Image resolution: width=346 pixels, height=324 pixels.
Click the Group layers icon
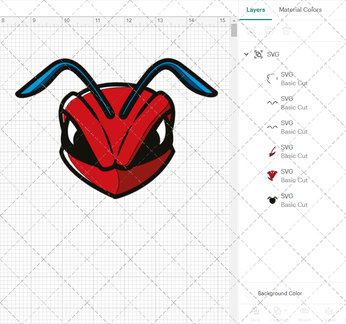point(251,30)
